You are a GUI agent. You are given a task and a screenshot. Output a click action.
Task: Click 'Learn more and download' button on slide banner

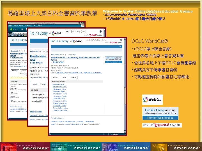point(160,118)
